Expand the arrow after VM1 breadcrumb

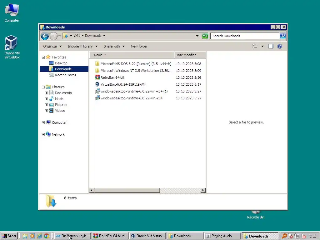pyautogui.click(x=82, y=36)
